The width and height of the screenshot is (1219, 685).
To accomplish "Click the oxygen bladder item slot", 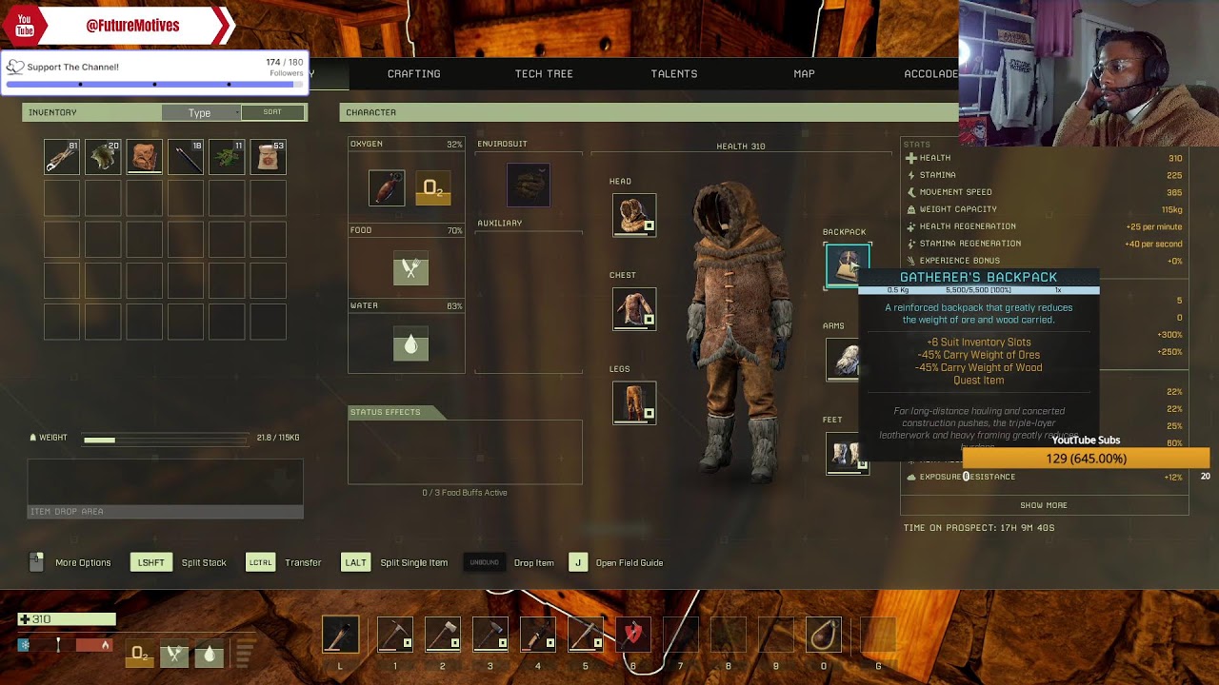I will [x=387, y=188].
